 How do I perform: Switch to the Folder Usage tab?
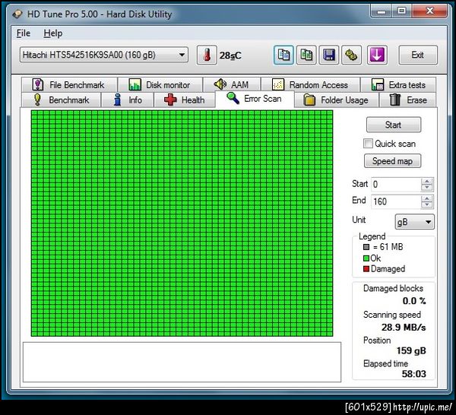[337, 100]
